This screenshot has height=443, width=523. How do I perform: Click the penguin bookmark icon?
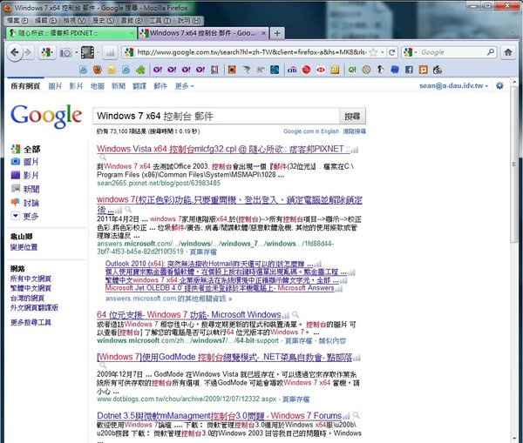381,70
